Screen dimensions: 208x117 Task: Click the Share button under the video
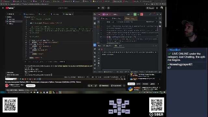tap(104, 85)
